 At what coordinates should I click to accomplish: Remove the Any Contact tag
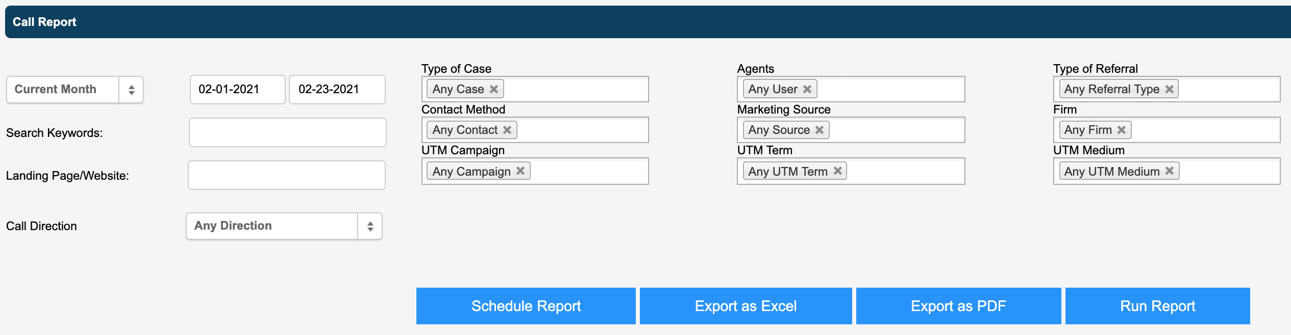point(507,130)
